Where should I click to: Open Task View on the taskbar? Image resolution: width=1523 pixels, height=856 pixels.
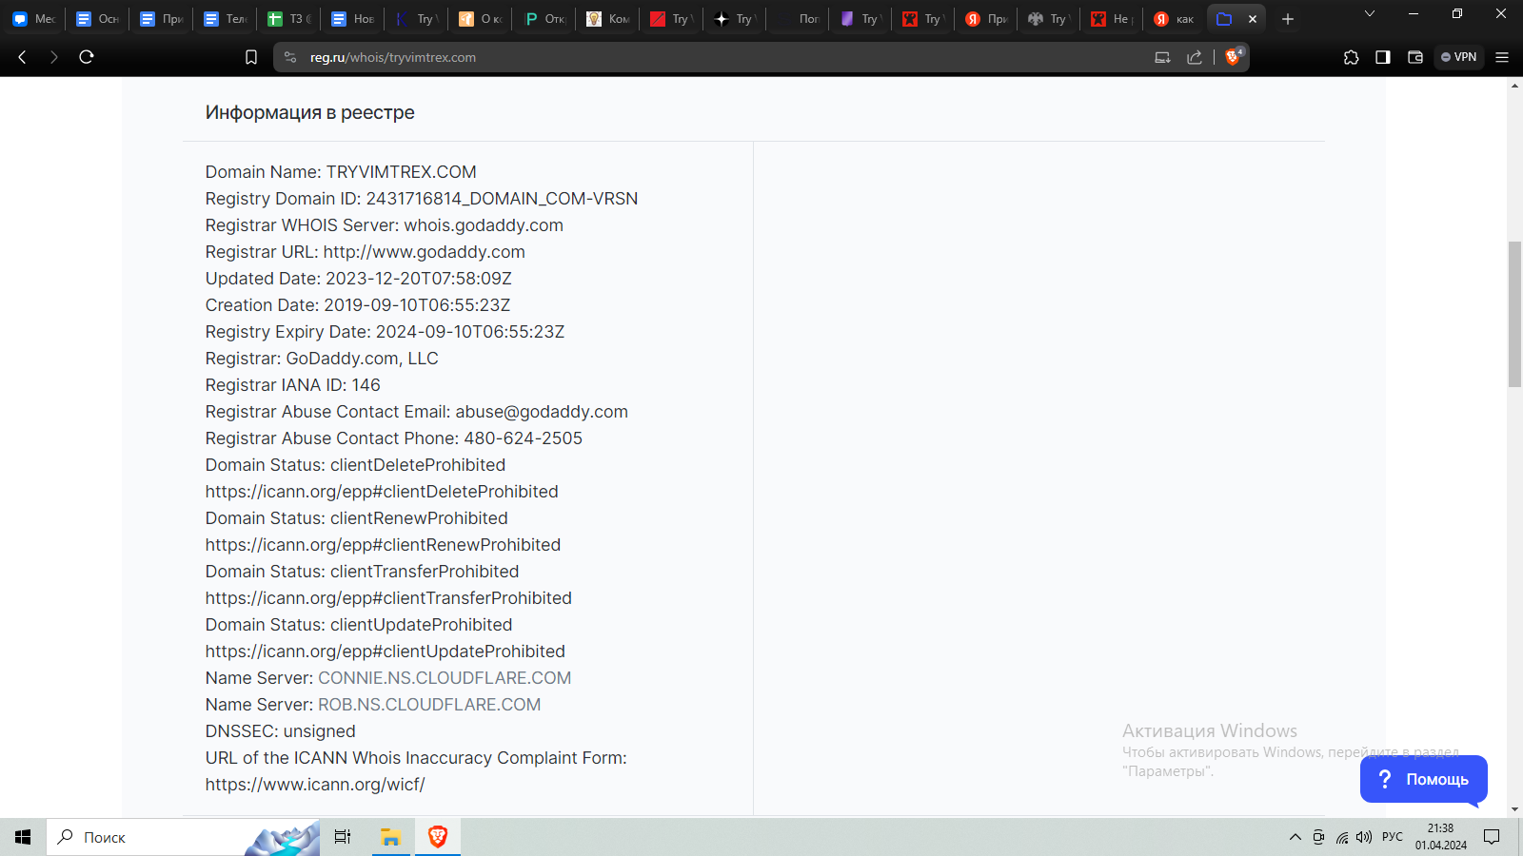(343, 837)
